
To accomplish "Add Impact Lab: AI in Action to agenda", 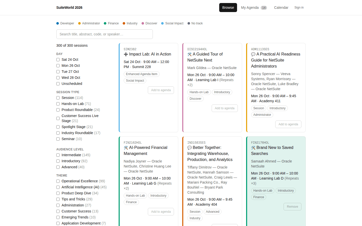I will tap(161, 90).
